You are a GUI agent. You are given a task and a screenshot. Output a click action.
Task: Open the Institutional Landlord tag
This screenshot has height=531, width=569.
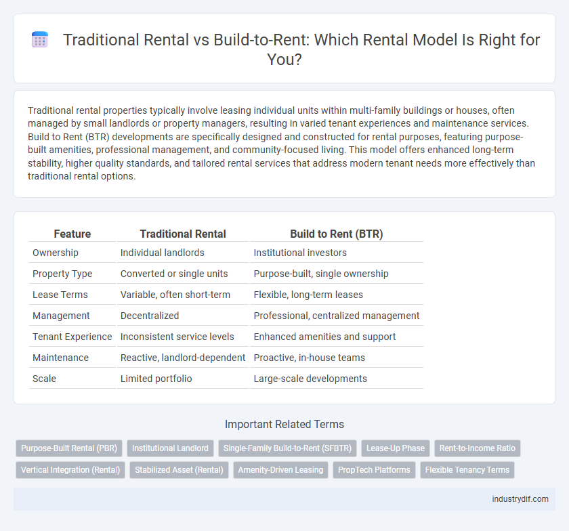tap(170, 448)
